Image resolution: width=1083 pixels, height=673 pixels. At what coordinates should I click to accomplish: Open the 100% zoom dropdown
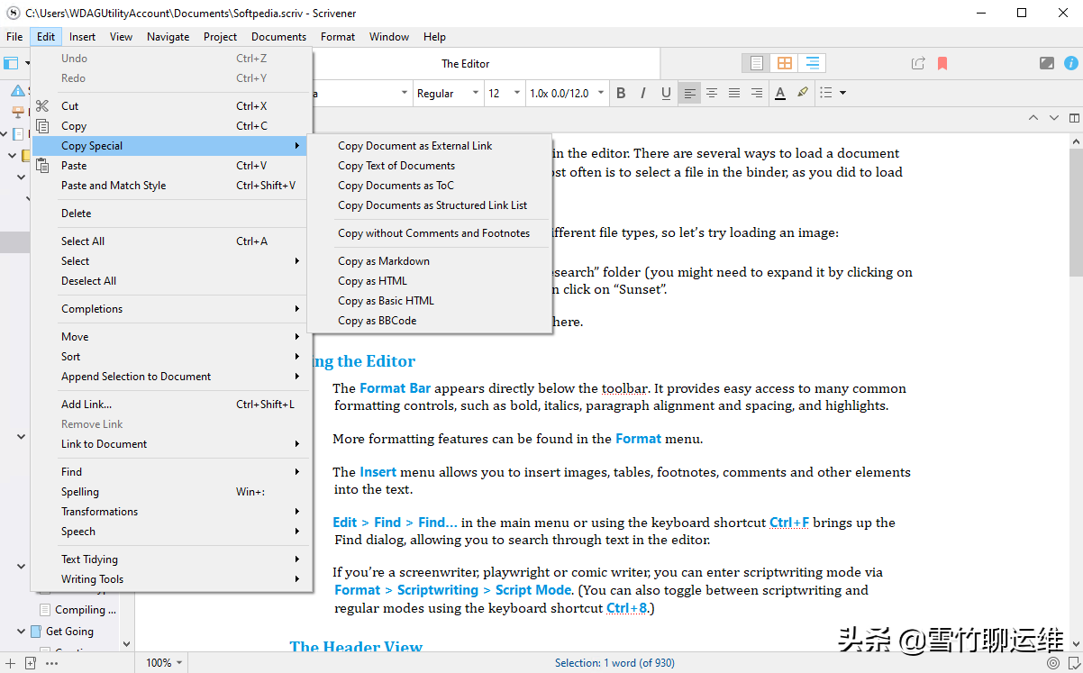pos(163,662)
